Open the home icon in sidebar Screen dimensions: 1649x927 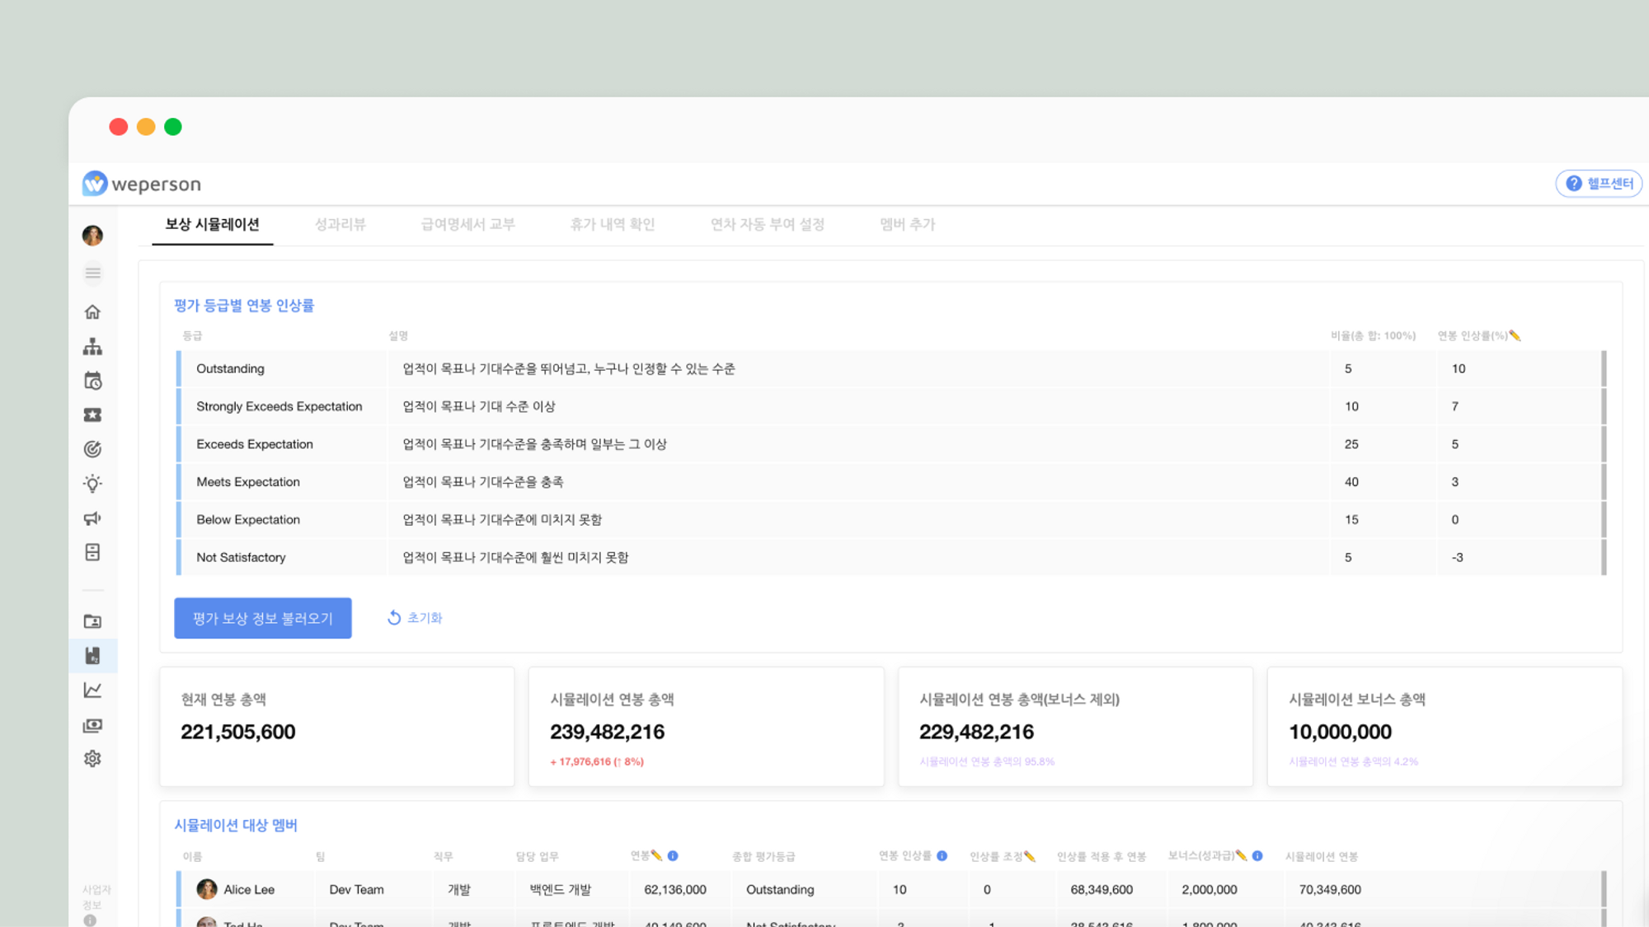point(92,311)
